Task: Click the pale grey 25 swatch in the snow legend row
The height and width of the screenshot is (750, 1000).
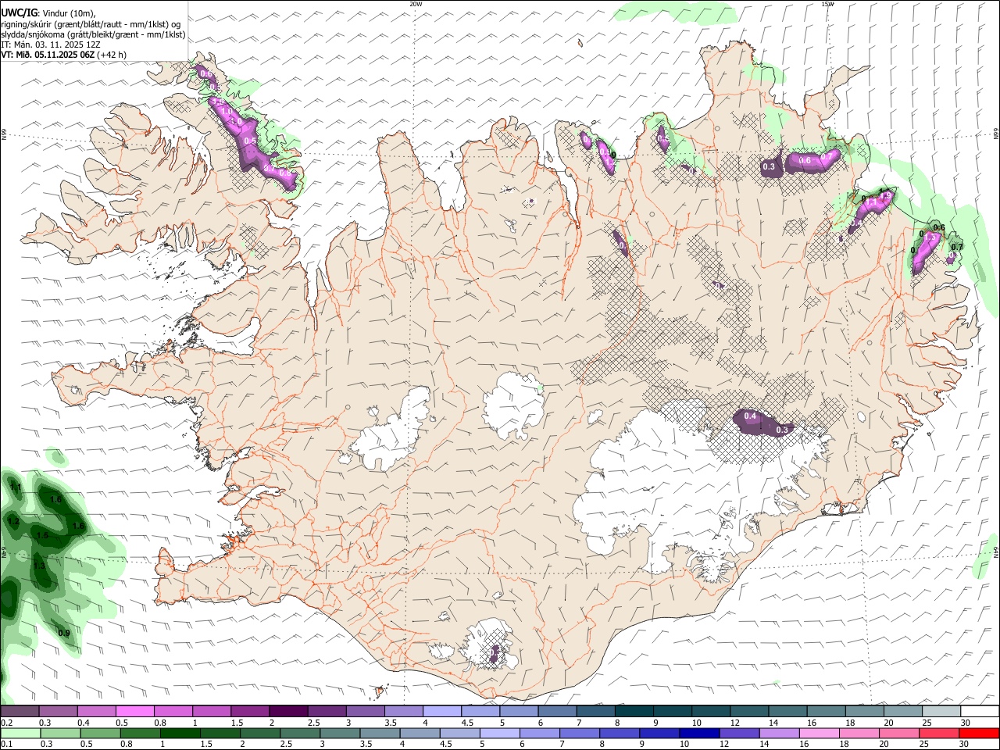Action: click(x=941, y=712)
